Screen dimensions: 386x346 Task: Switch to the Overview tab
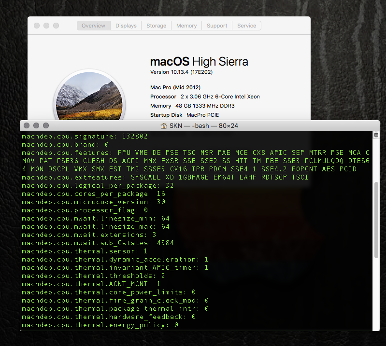(x=94, y=26)
